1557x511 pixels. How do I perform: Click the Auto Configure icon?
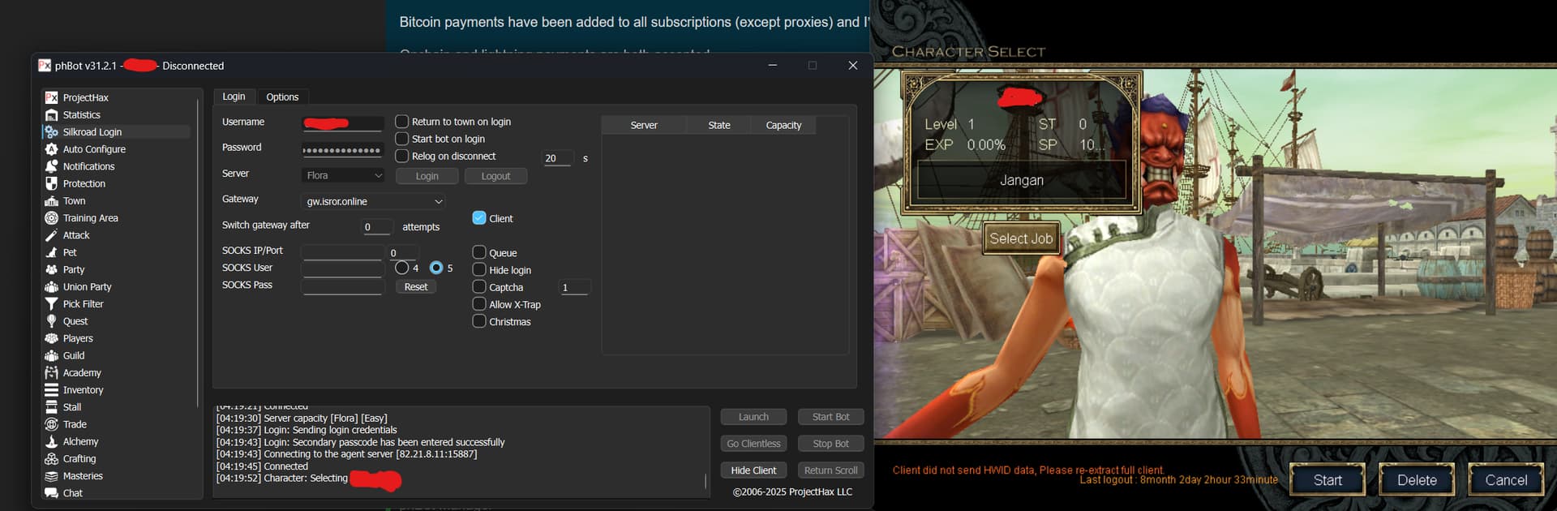(51, 149)
